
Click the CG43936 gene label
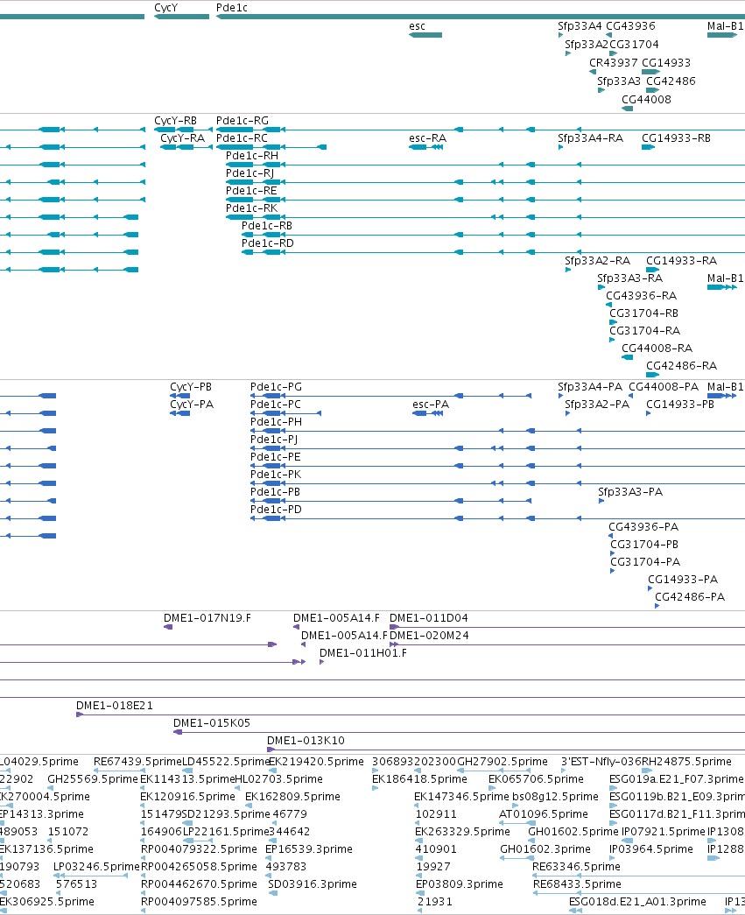(x=630, y=25)
